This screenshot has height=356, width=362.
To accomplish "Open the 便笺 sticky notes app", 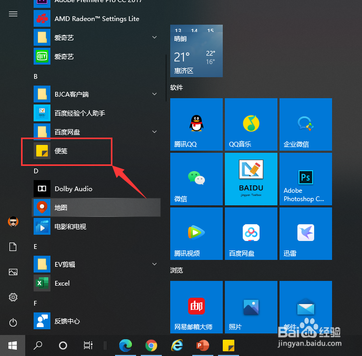I will point(96,151).
